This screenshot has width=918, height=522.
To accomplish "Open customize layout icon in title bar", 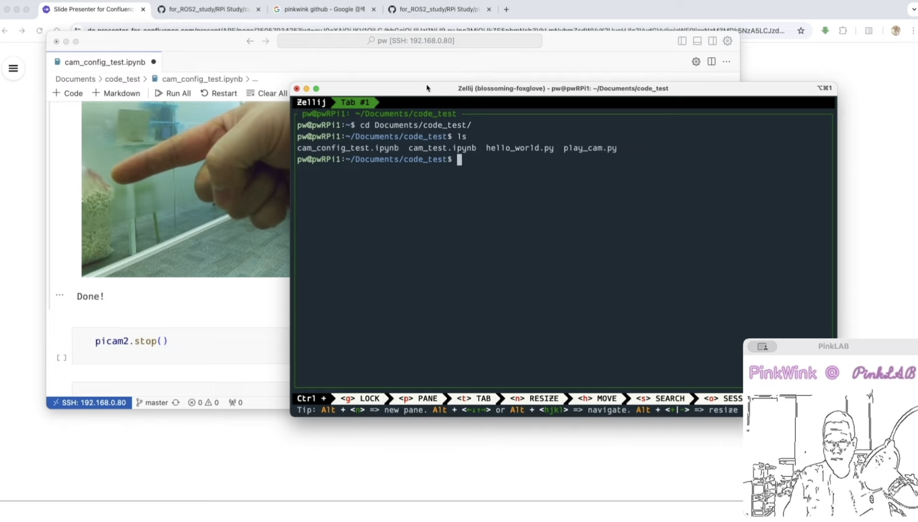I will [728, 41].
